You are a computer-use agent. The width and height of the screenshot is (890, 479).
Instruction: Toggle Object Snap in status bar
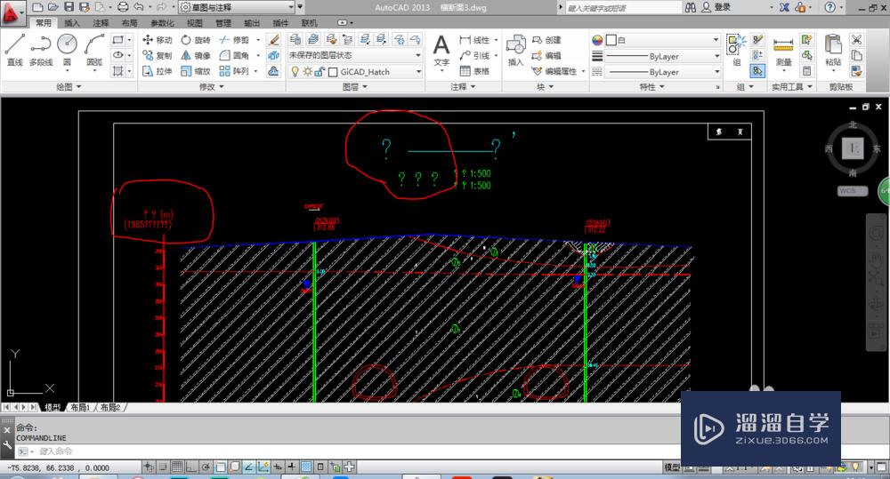pyautogui.click(x=220, y=467)
